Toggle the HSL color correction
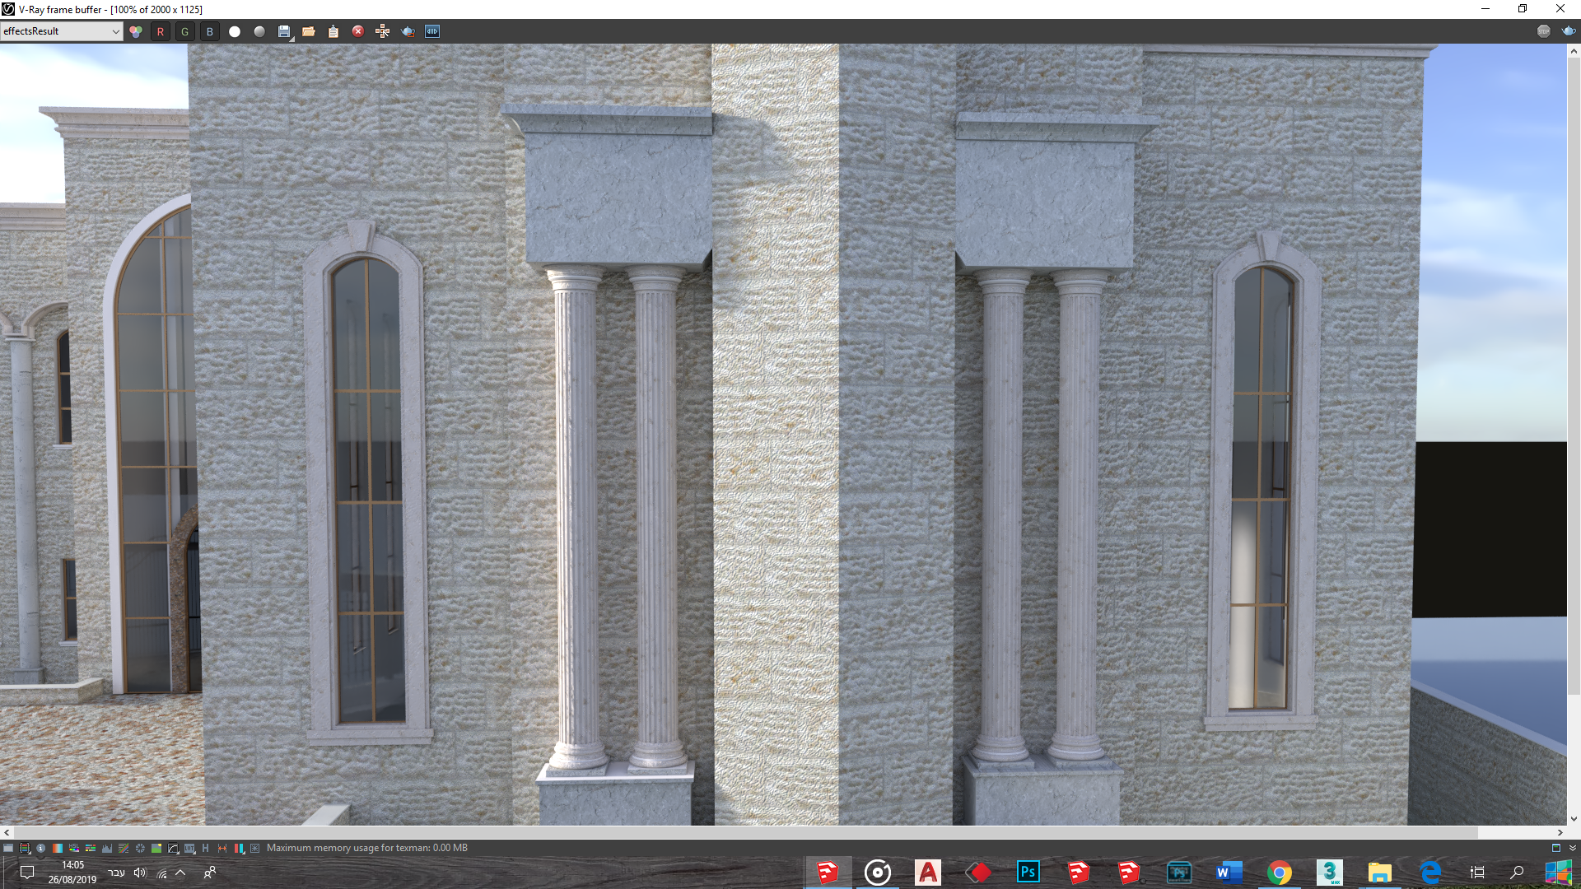Viewport: 1581px width, 889px height. [74, 848]
